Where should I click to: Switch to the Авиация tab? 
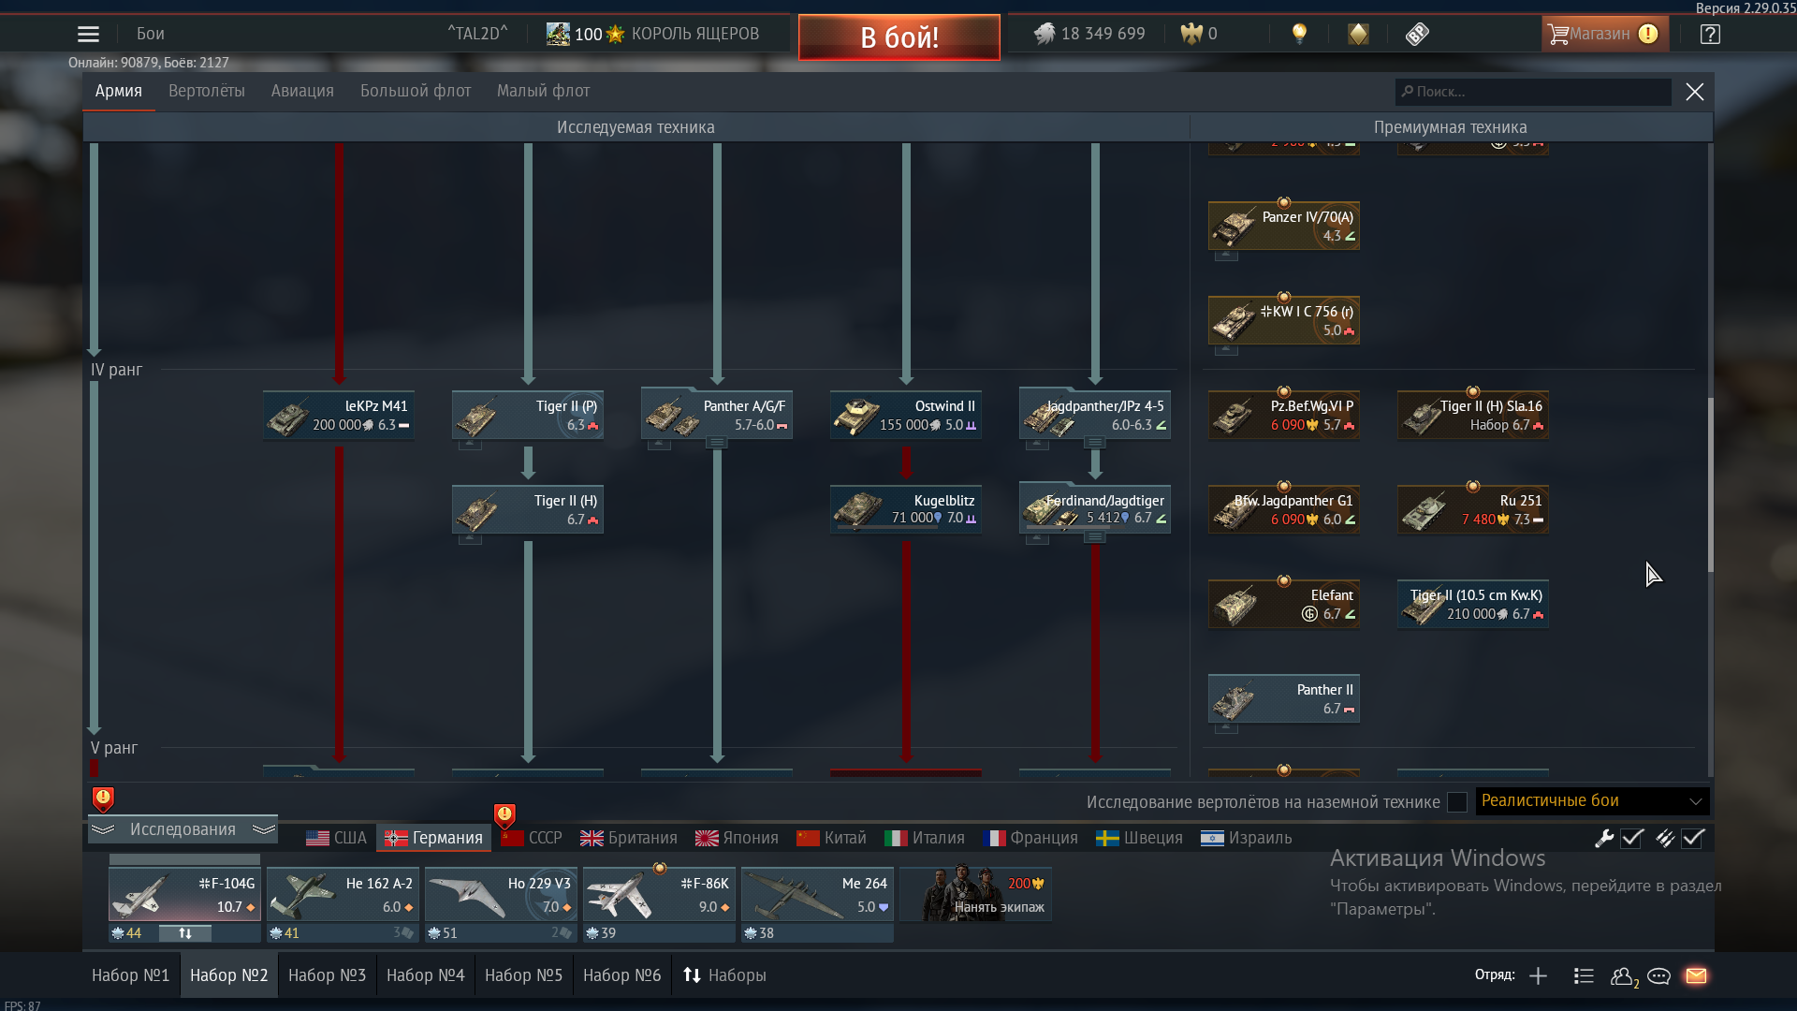coord(302,91)
